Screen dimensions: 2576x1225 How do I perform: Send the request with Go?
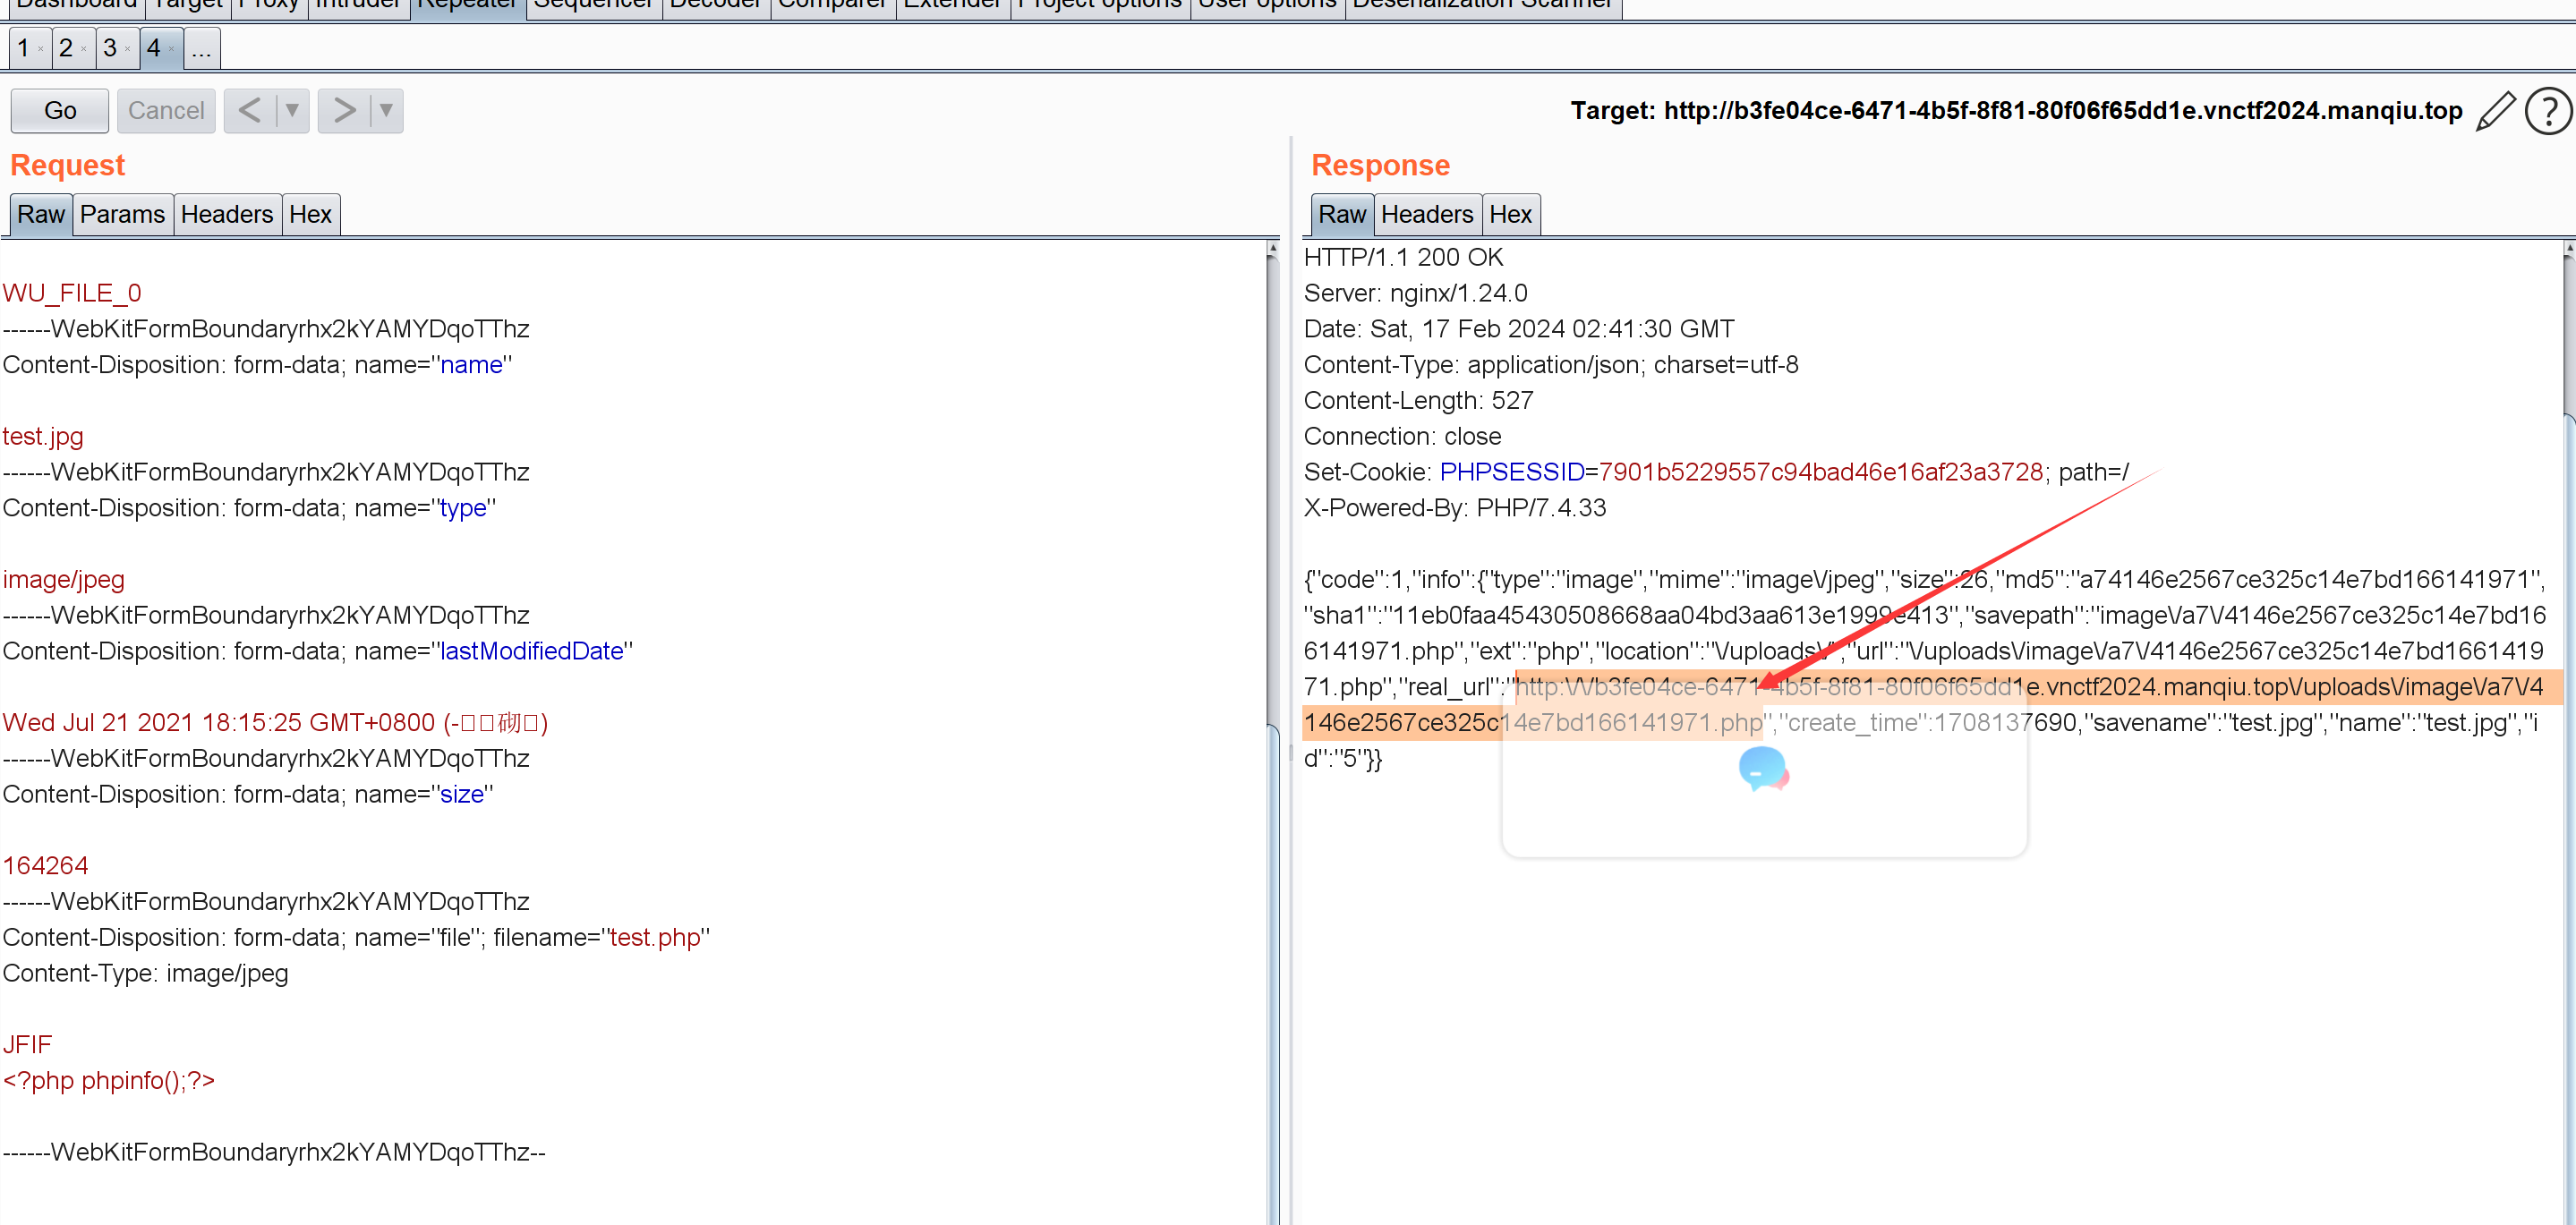pyautogui.click(x=60, y=110)
